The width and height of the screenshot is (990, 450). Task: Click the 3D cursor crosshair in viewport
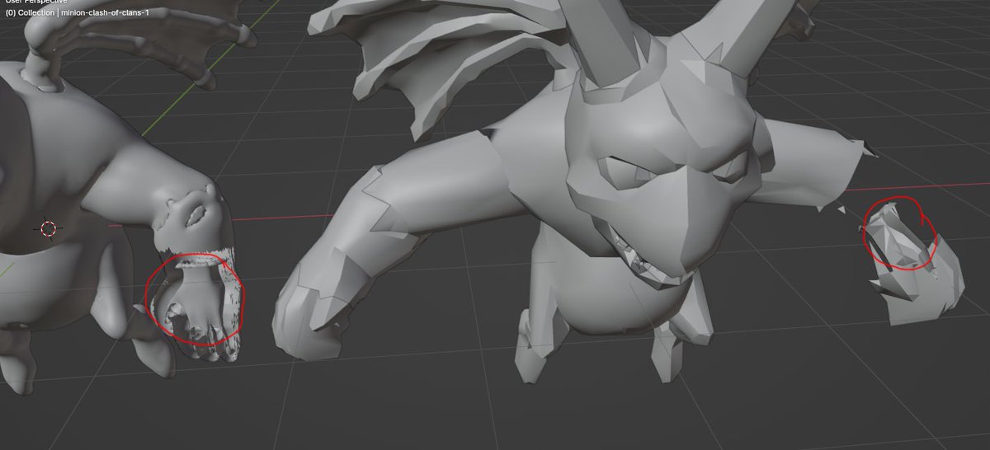(48, 228)
